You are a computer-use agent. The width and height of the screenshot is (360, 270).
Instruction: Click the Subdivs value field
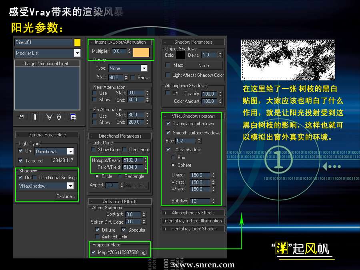click(x=200, y=201)
